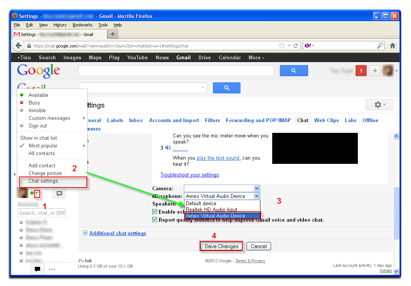
Task: Toggle Enable echo cancellation checkbox
Action: 154,211
